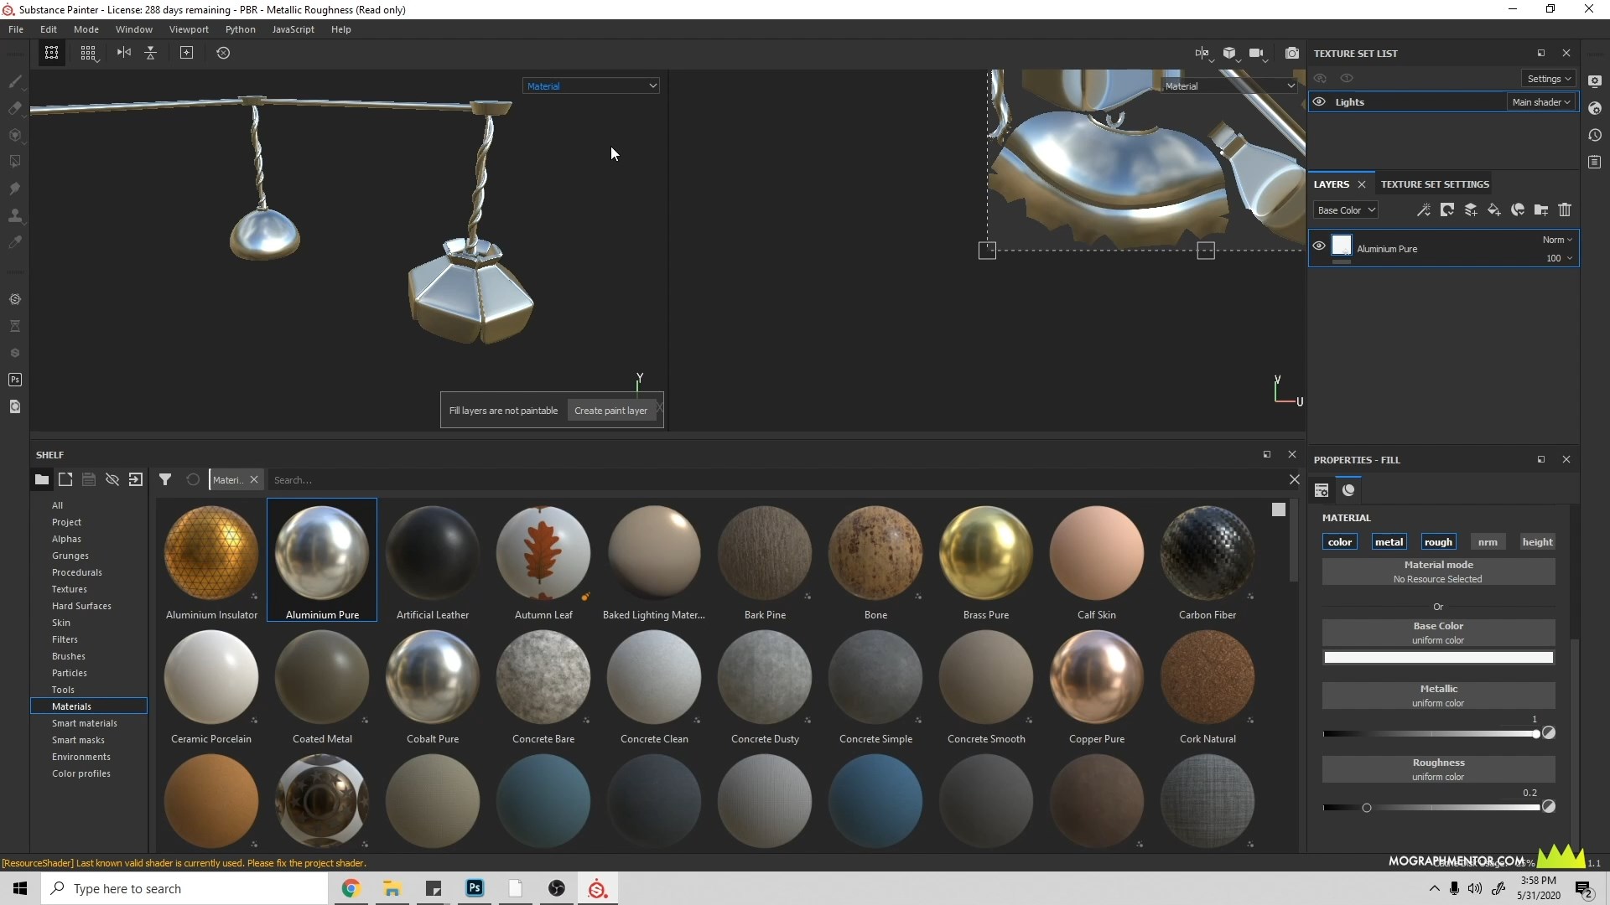1610x905 pixels.
Task: Select the Projection tool in left toolbar
Action: coord(14,135)
